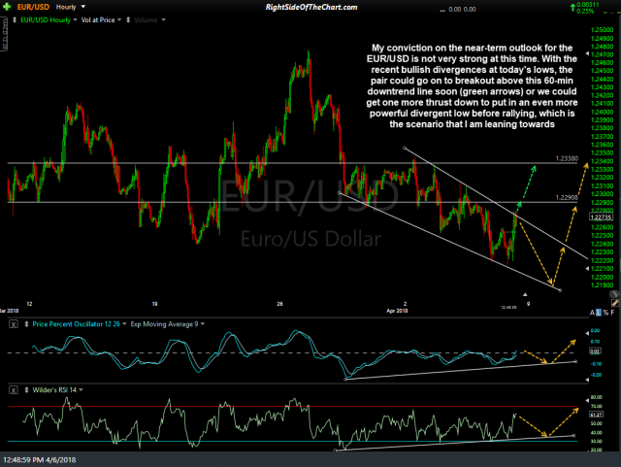Click the Apr 2018 date label
The image size is (621, 467).
[397, 311]
